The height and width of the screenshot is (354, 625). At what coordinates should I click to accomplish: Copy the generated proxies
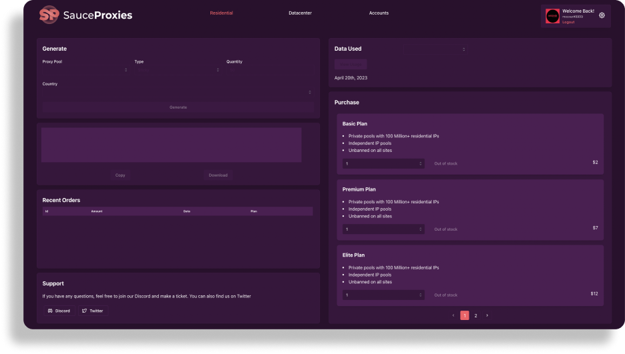120,175
